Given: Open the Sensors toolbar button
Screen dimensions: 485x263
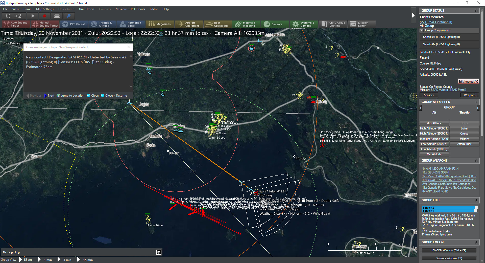Looking at the screenshot, I should coord(274,24).
